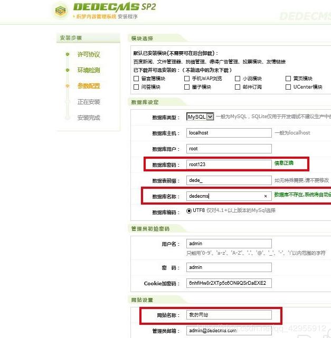Check the 小说模块 checkbox

point(238,79)
